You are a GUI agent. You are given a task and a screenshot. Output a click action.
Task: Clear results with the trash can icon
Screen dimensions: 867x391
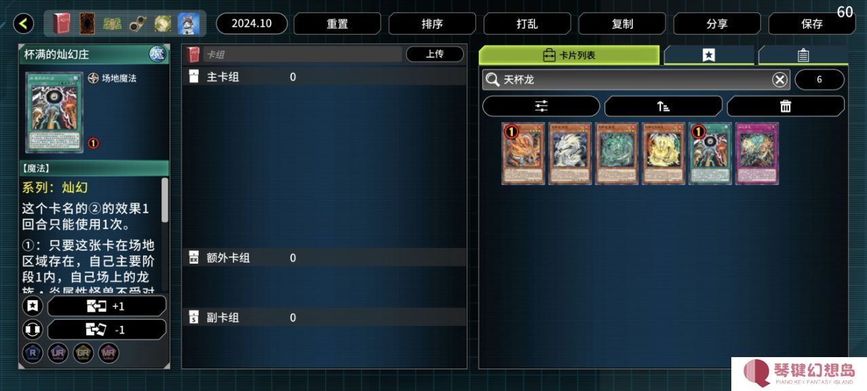pos(786,106)
